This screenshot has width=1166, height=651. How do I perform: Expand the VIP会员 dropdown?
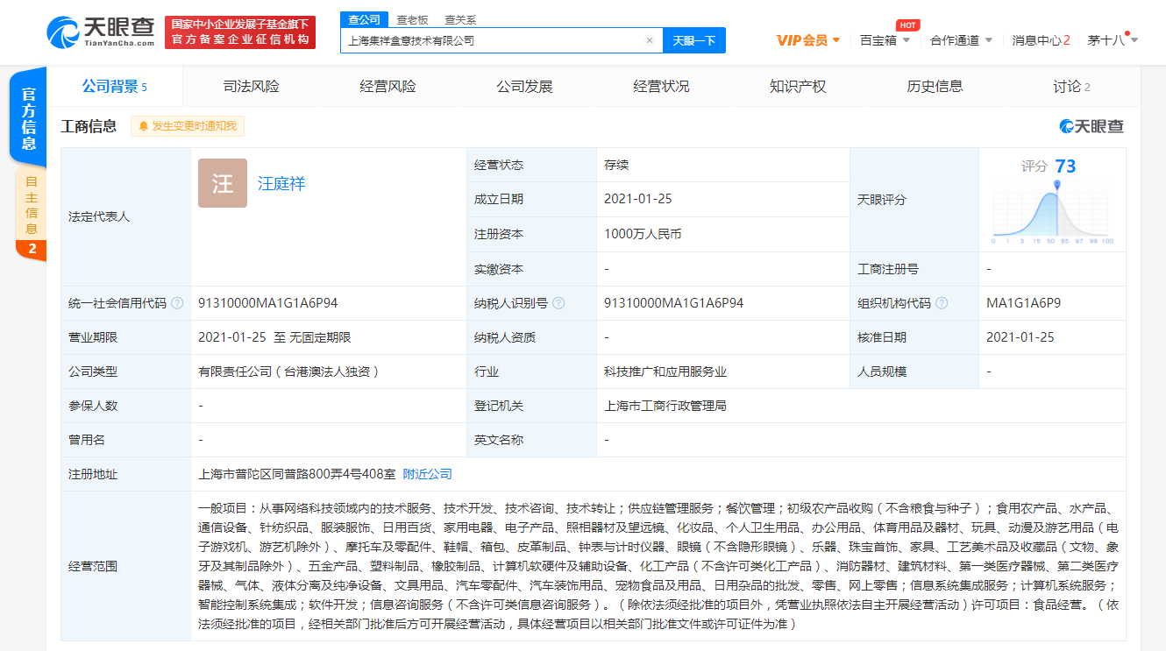(807, 40)
